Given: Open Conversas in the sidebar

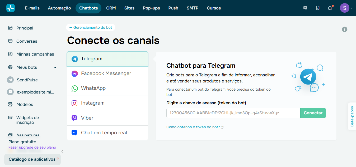Looking at the screenshot, I should (27, 41).
